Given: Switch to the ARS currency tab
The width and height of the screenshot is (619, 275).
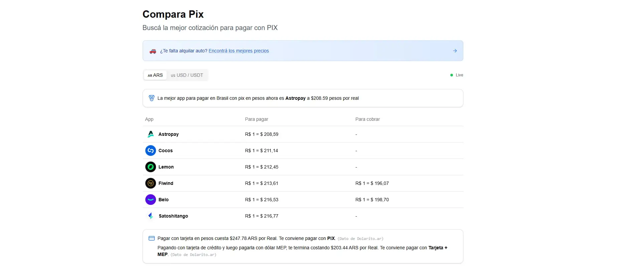Looking at the screenshot, I should tap(155, 75).
